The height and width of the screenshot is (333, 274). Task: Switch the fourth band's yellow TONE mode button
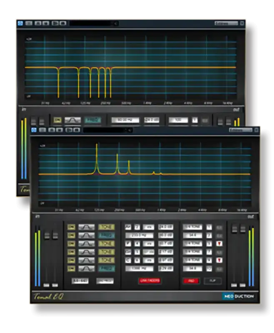point(107,252)
